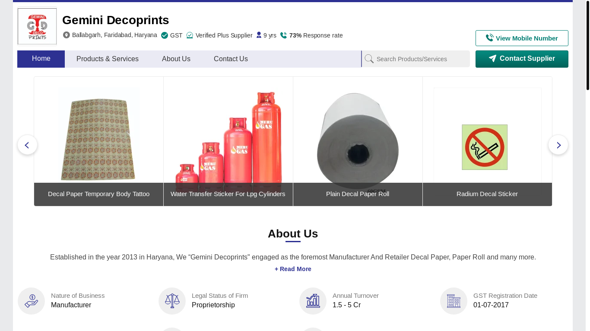Viewport: 590px width, 331px height.
Task: Click View Mobile Number button
Action: 522,38
